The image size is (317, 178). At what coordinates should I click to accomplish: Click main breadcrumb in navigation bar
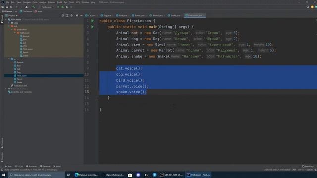tap(39, 11)
